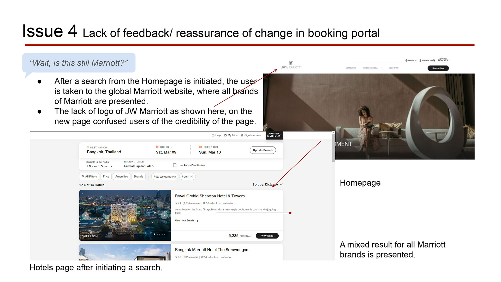Click the Sat, Mar 09 check-in date

coord(166,152)
